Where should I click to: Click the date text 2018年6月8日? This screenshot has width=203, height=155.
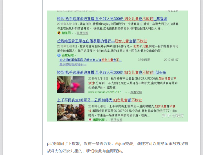(x=97, y=106)
